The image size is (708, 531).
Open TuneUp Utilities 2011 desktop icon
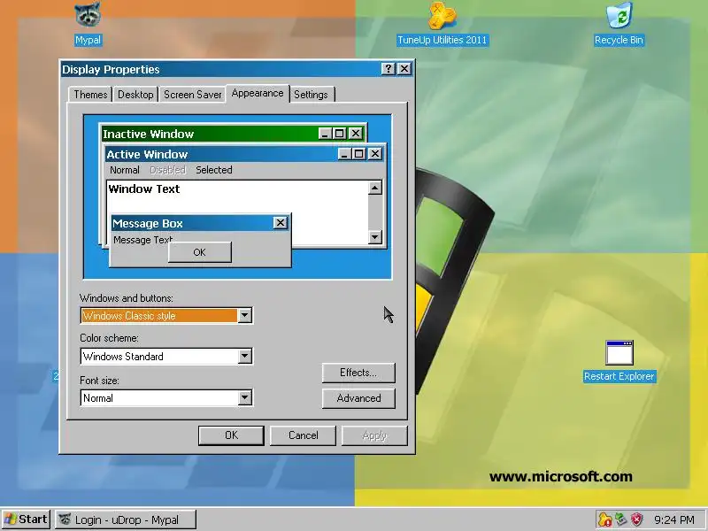pyautogui.click(x=442, y=24)
